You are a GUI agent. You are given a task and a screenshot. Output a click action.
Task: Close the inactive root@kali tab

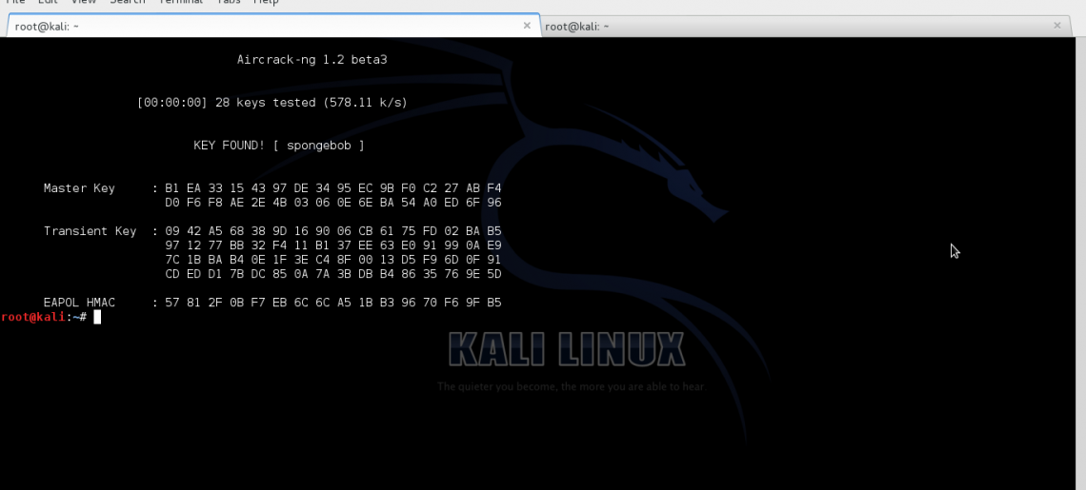click(1056, 26)
